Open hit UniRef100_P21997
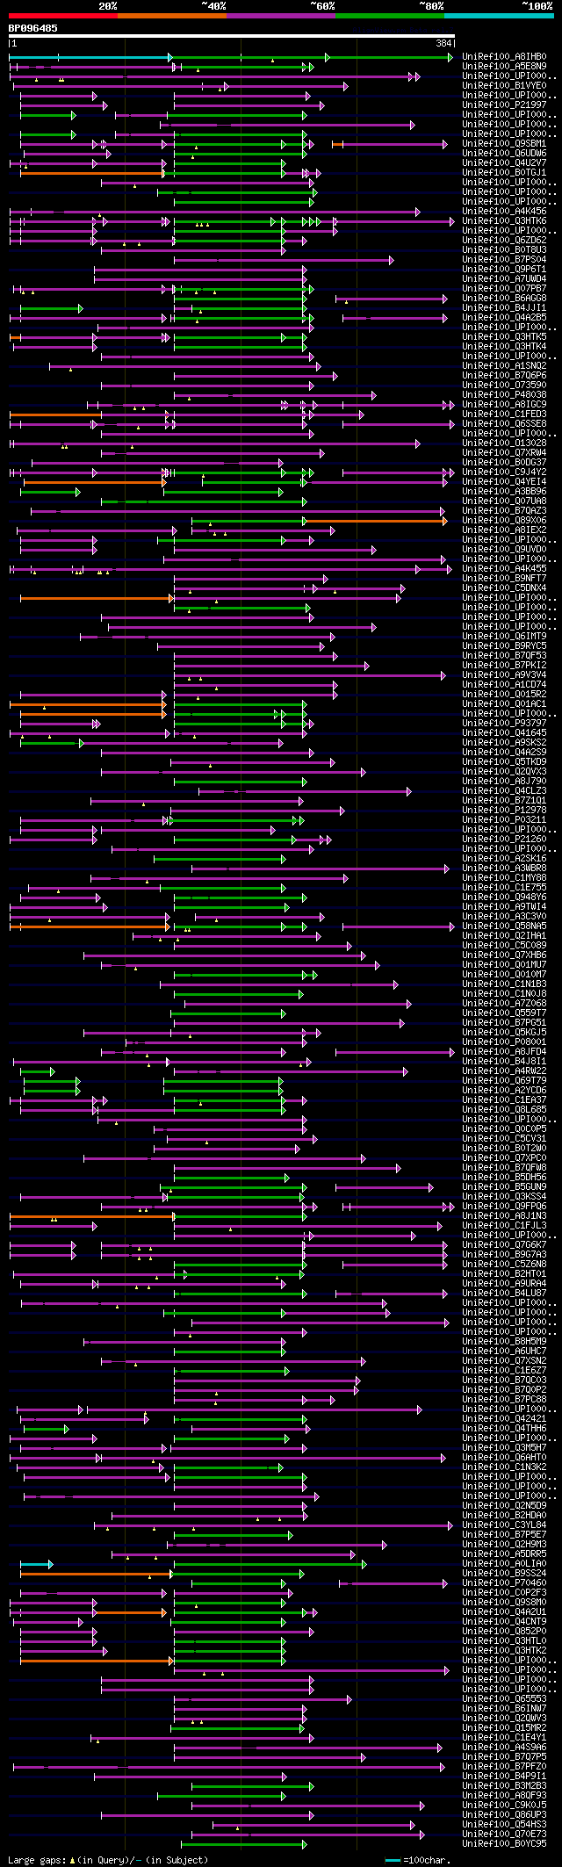Screen dimensions: 562x1867 504,105
